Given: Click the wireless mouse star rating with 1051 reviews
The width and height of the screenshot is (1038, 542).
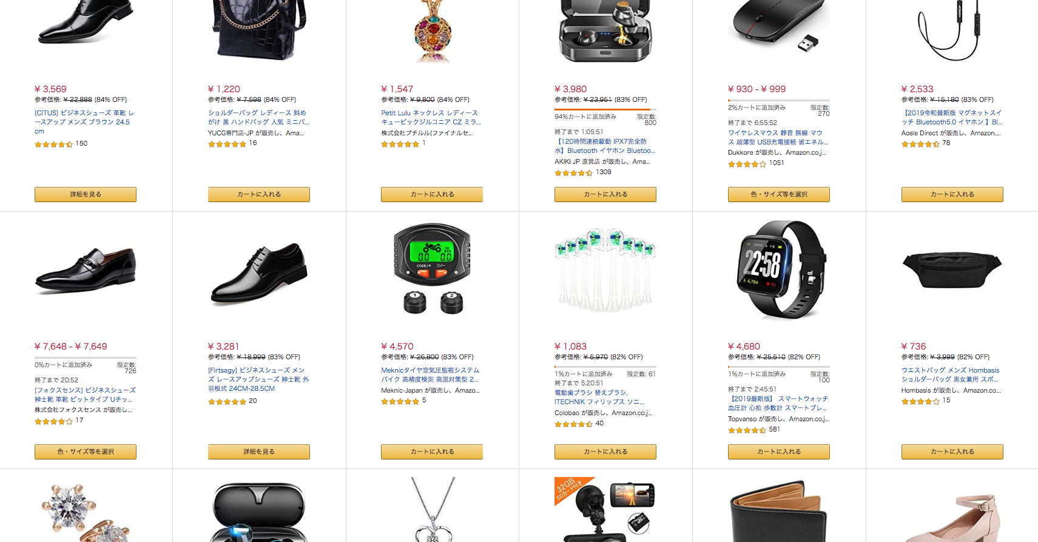Looking at the screenshot, I should (x=747, y=164).
